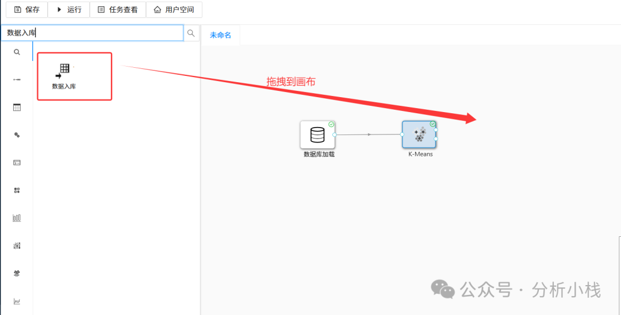Click the upper output port of K-Means node
The width and height of the screenshot is (621, 315).
pos(436,130)
